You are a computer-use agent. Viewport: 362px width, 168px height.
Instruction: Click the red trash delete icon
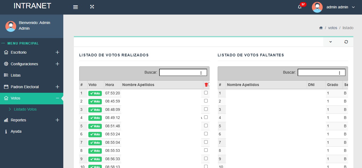click(206, 85)
